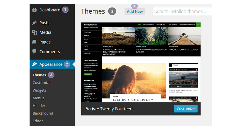
Task: Open the Pages menu
Action: pos(45,42)
